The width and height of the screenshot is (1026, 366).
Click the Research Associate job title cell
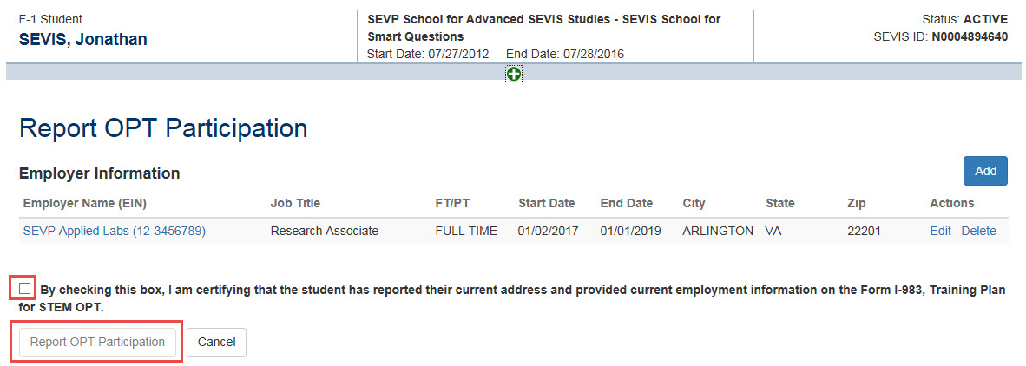(x=325, y=231)
